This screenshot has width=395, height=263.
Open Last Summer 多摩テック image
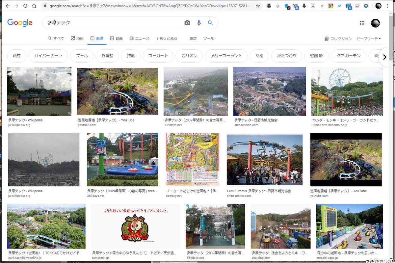point(264,160)
